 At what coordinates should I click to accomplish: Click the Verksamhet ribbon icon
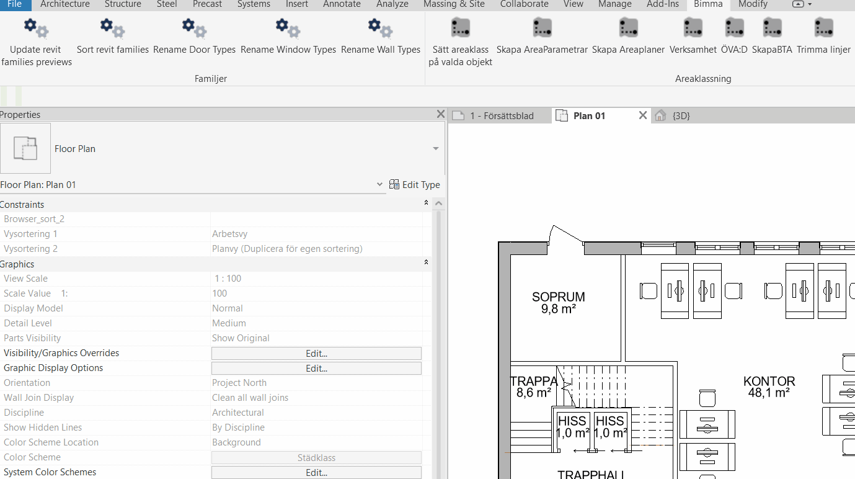693,29
